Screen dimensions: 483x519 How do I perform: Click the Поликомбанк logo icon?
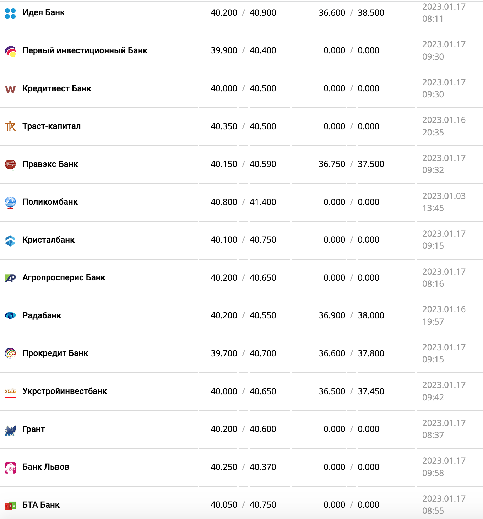click(10, 202)
